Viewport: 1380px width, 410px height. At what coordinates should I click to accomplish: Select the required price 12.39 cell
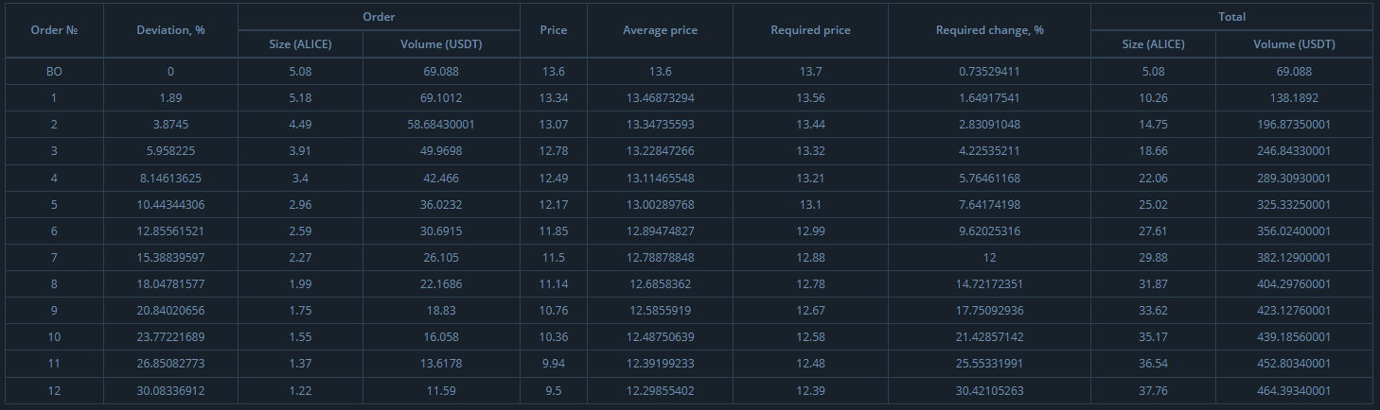(810, 391)
